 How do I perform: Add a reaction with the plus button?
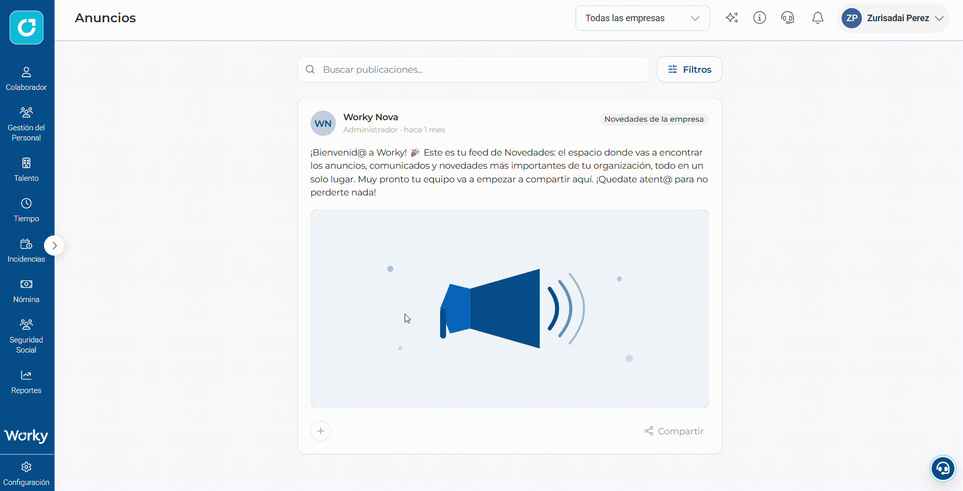point(321,431)
